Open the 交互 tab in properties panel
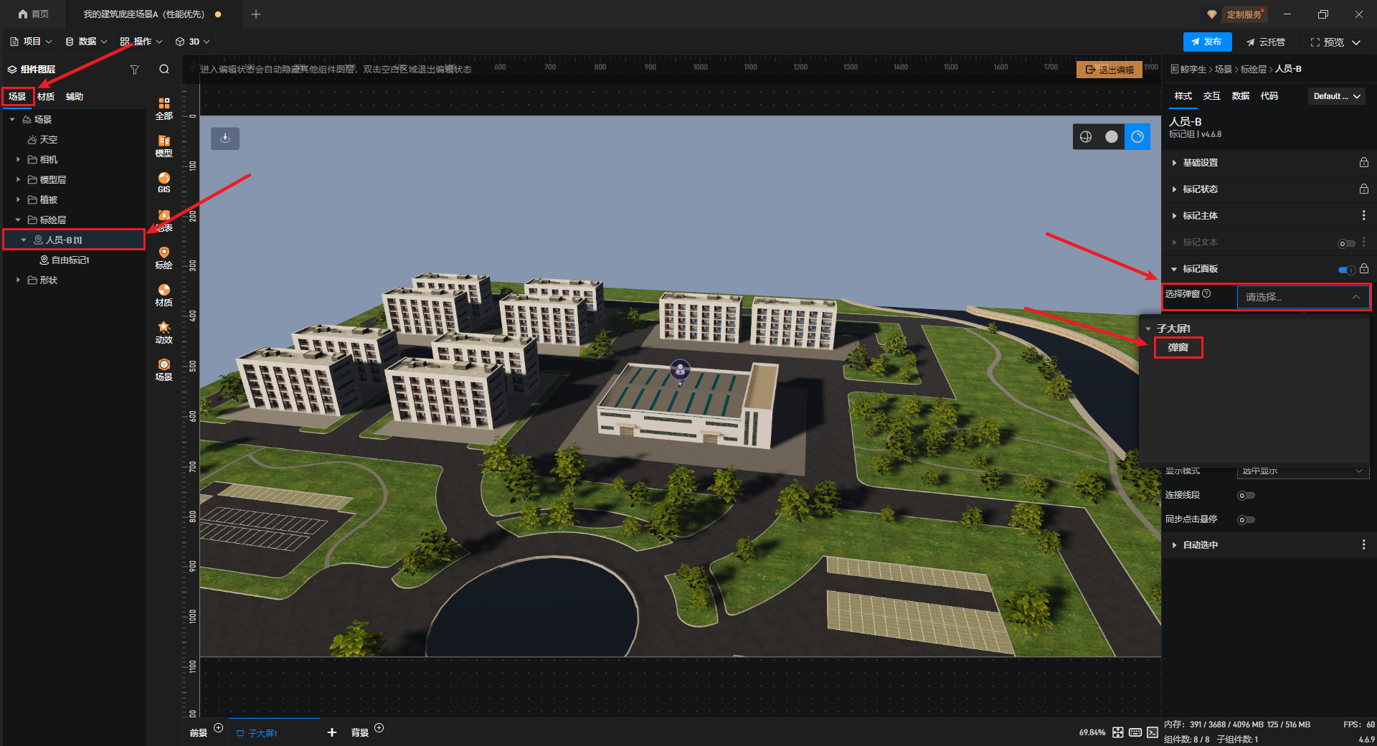The image size is (1377, 746). click(x=1211, y=96)
